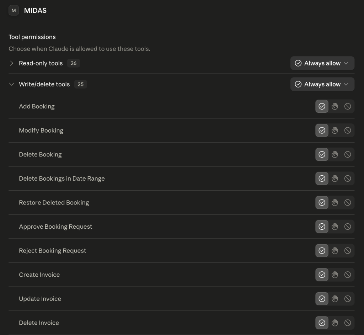Set Delete Booking to needs approval
This screenshot has height=335, width=364.
335,154
